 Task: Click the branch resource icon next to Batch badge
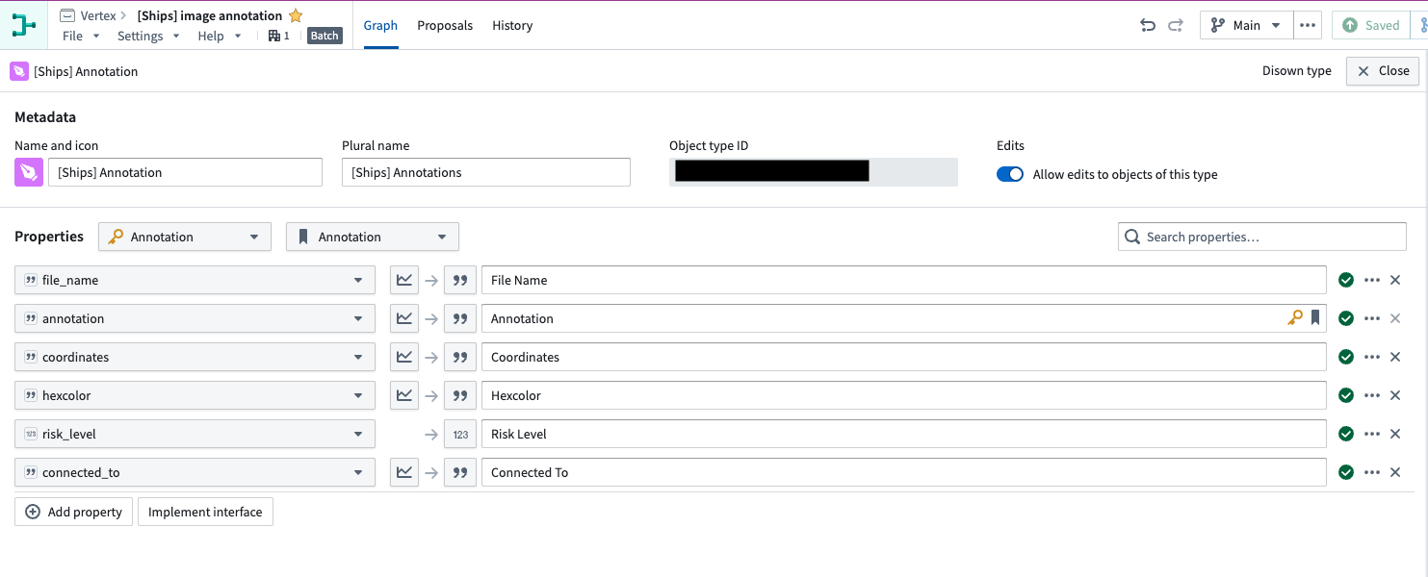276,34
